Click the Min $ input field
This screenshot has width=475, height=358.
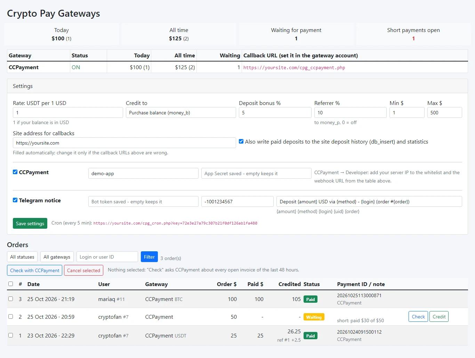407,113
